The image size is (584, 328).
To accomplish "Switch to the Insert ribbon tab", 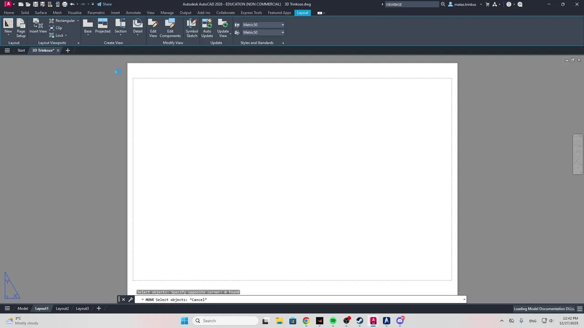I will [x=115, y=13].
